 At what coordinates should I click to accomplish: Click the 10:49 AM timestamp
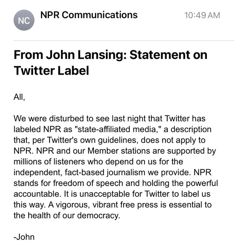[x=202, y=15]
